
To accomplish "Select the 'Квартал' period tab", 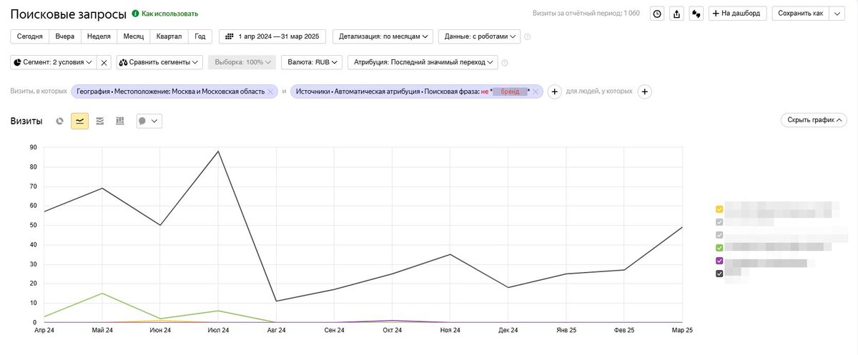I will (169, 36).
